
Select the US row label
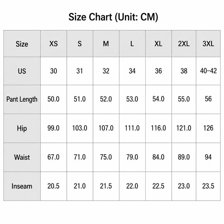coord(22,71)
